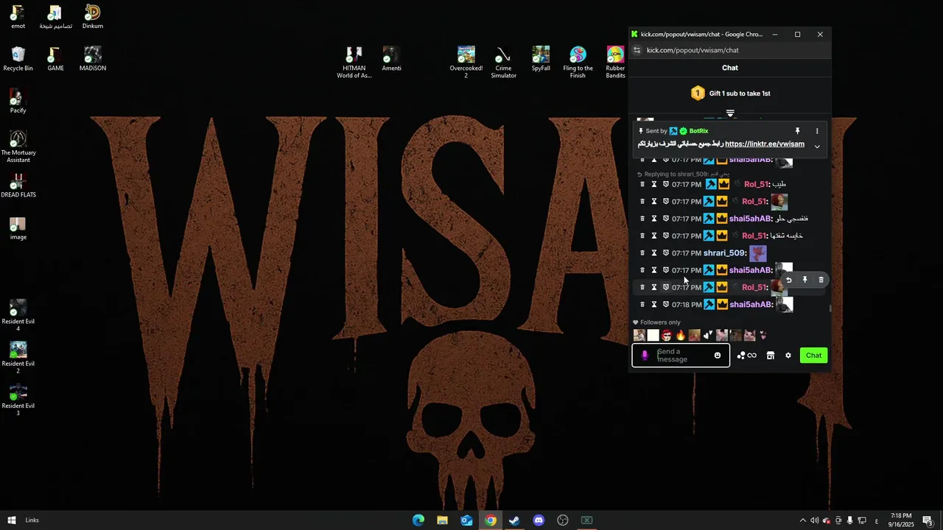This screenshot has height=530, width=943.
Task: Open the Windows Start menu
Action: (x=12, y=520)
